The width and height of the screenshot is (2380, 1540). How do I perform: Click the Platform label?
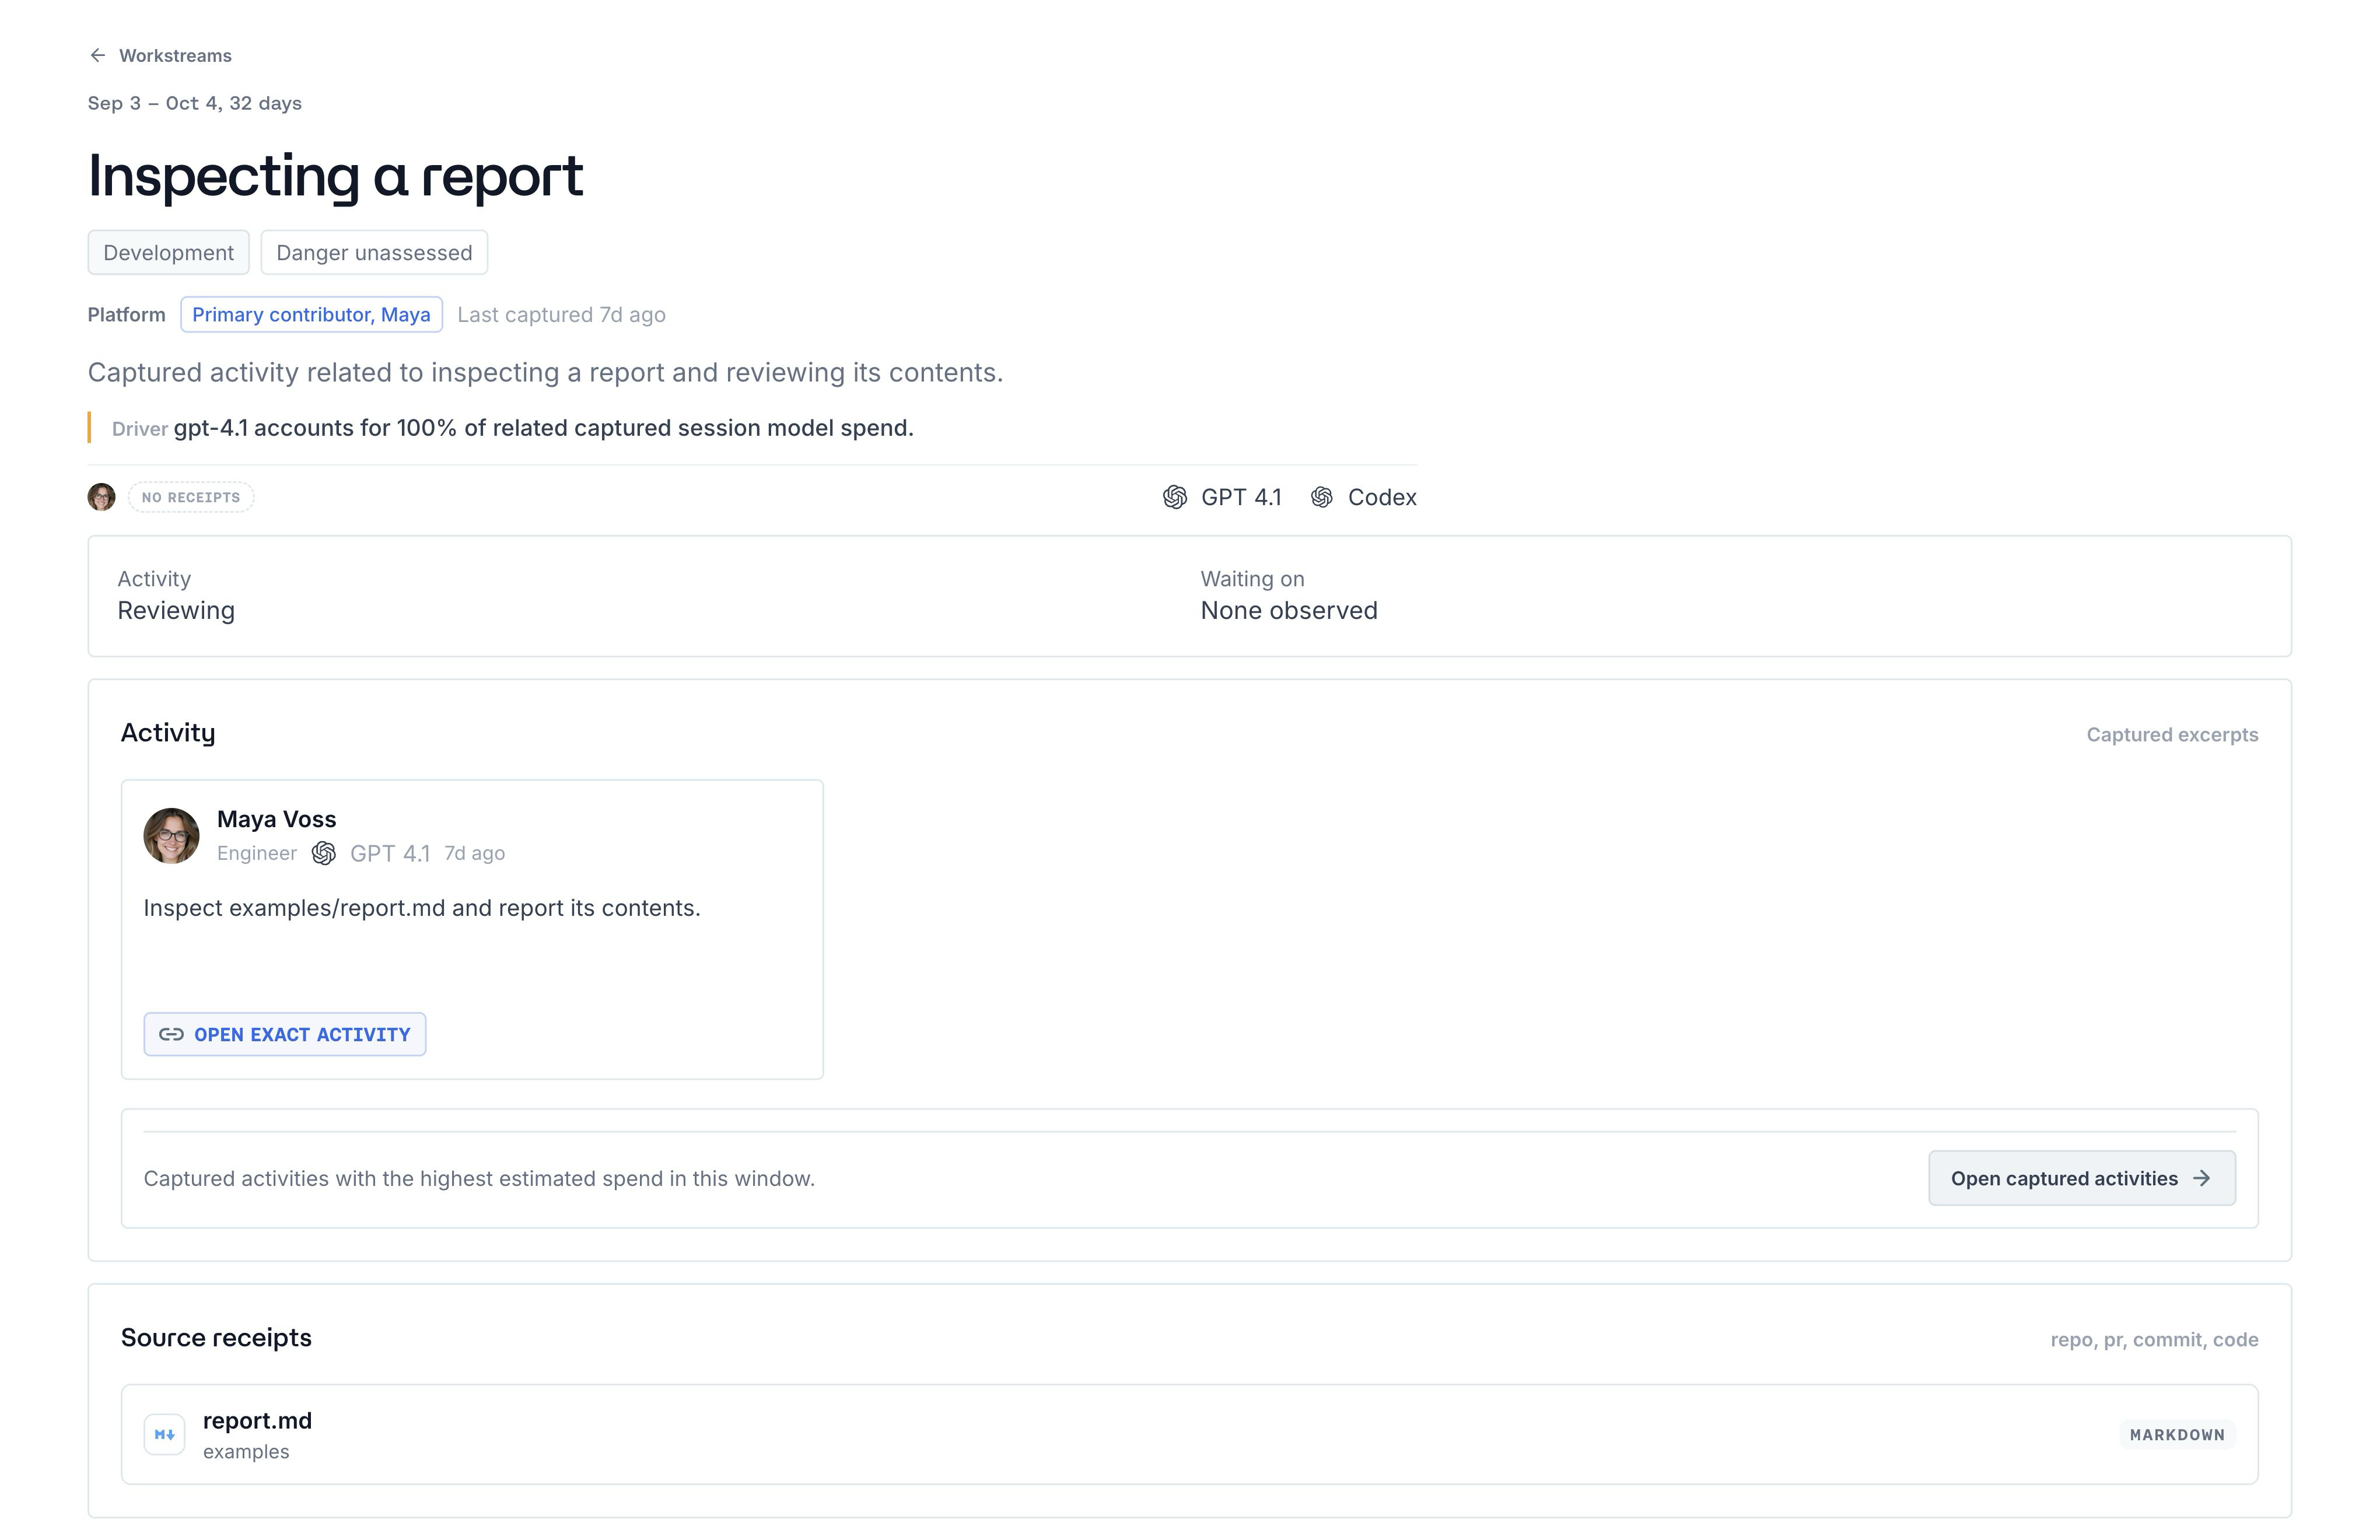point(126,315)
